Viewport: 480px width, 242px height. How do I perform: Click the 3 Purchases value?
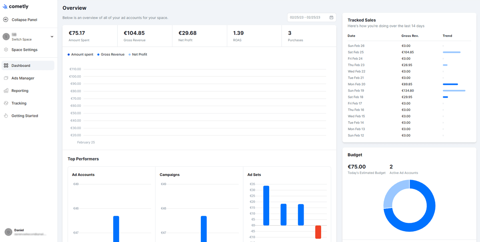tap(290, 33)
